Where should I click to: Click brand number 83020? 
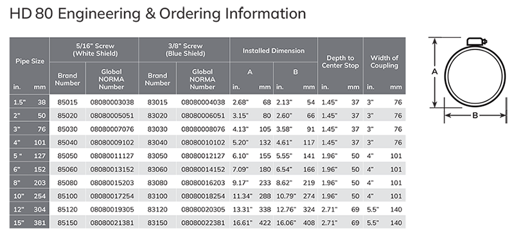click(x=157, y=115)
